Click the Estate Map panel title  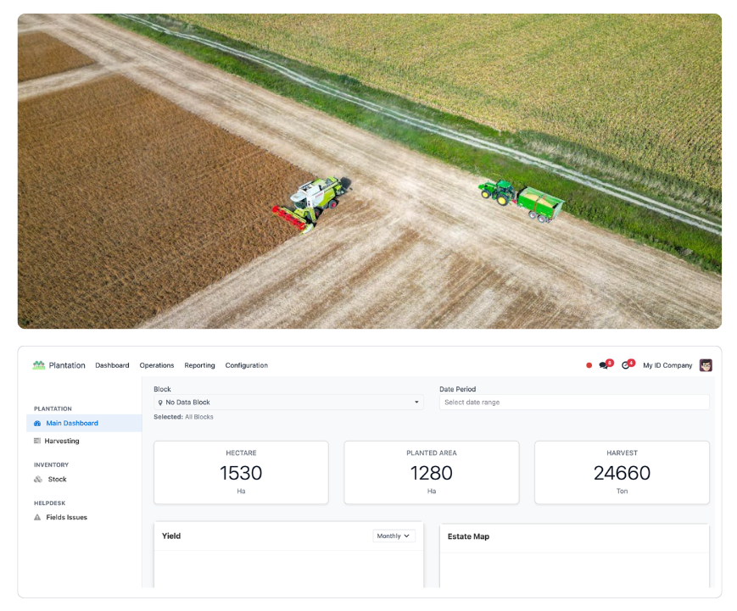468,536
